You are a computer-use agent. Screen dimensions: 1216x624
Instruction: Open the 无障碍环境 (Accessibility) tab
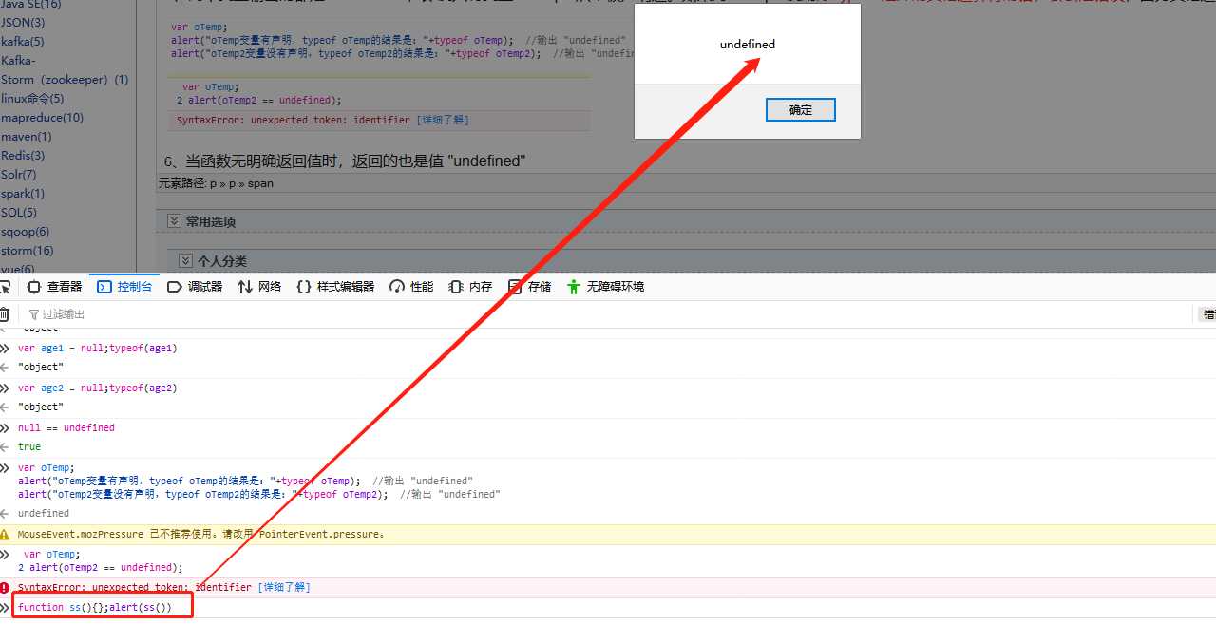pos(605,287)
